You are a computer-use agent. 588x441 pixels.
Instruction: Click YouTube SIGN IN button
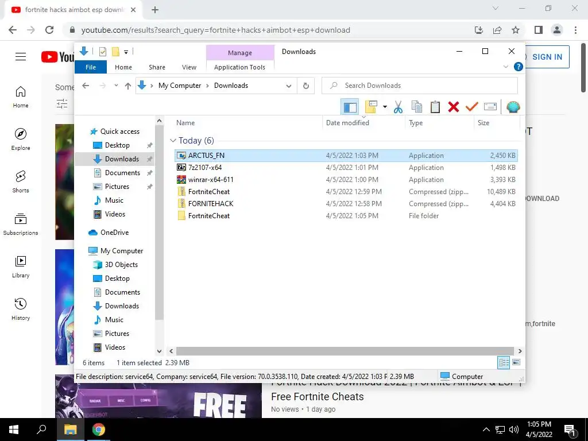pos(547,57)
